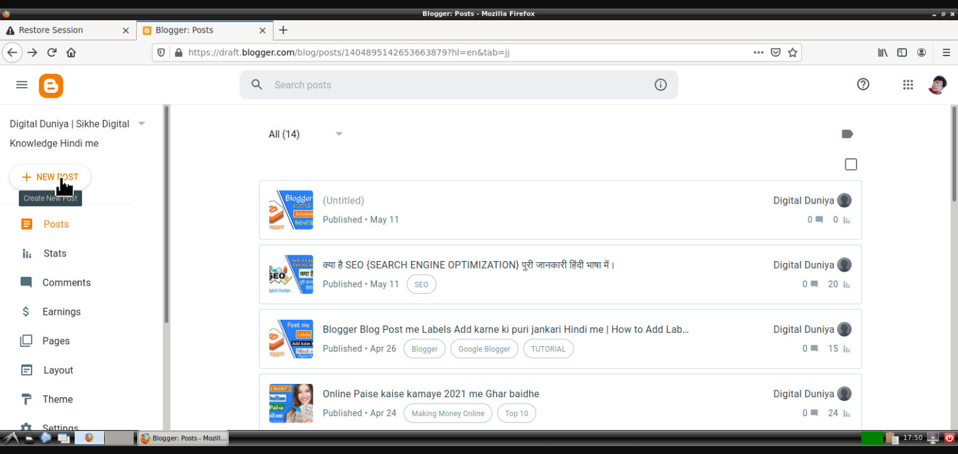Viewport: 958px width, 454px height.
Task: Open Firefox library icon
Action: (883, 52)
